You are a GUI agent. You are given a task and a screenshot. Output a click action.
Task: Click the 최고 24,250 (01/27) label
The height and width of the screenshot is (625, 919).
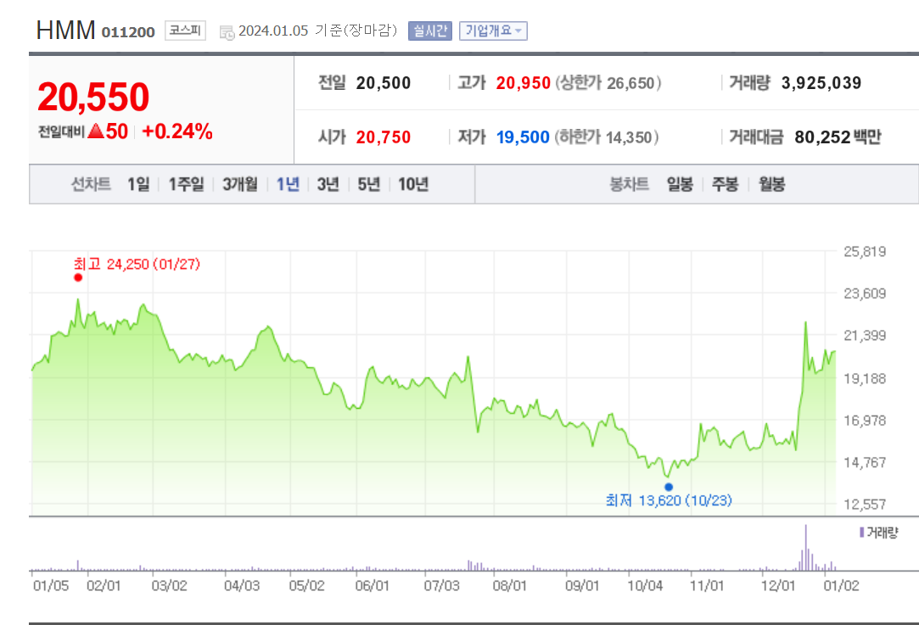tap(137, 265)
